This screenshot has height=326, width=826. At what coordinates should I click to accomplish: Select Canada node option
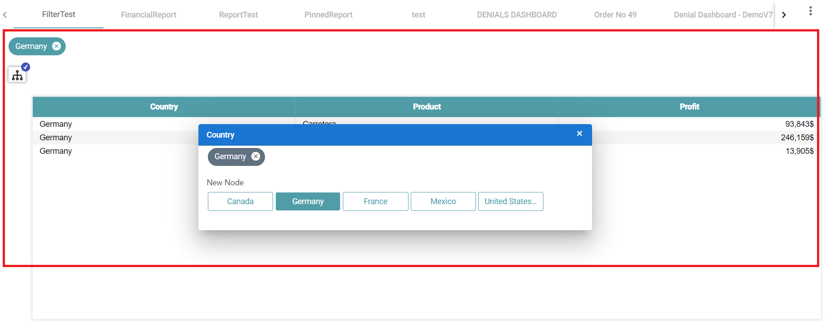[240, 201]
